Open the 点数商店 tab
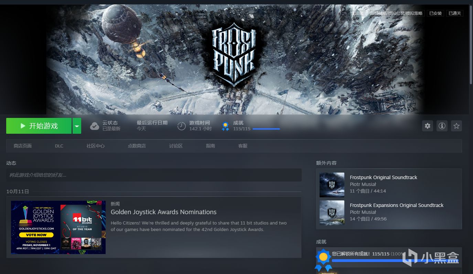 pos(137,146)
